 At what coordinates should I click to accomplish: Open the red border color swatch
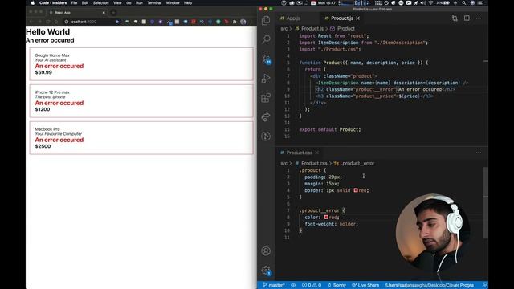tap(356, 190)
